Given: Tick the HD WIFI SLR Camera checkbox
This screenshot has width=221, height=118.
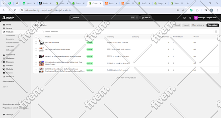Looking at the screenshot, I should click(36, 56).
